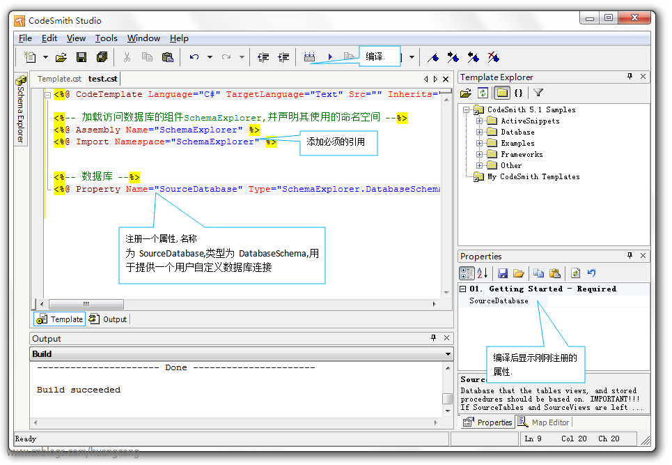
Task: Expand the Database samples folder
Action: coord(480,132)
